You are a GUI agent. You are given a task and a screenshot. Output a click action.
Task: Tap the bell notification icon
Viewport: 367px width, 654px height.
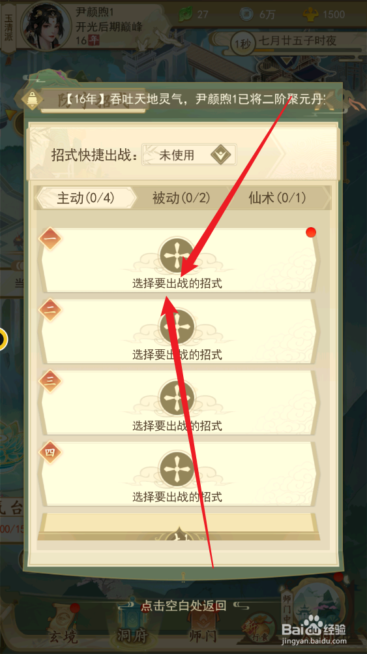[31, 100]
